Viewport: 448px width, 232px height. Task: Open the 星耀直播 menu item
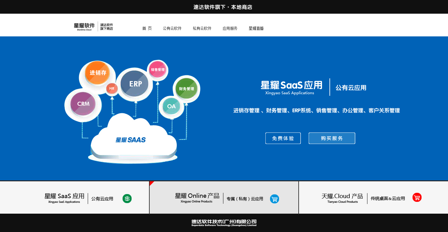coord(256,28)
